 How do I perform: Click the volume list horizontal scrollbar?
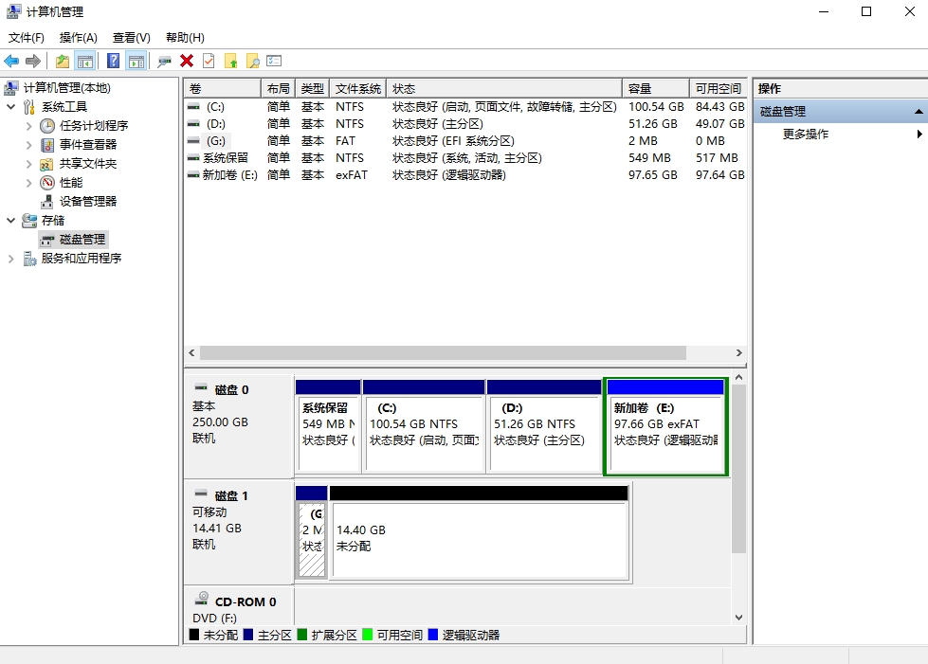click(x=443, y=353)
